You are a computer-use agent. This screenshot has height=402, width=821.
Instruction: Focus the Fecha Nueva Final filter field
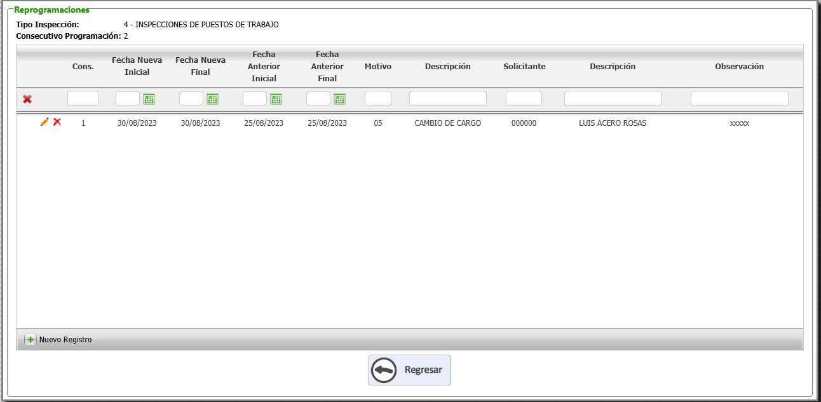click(191, 98)
